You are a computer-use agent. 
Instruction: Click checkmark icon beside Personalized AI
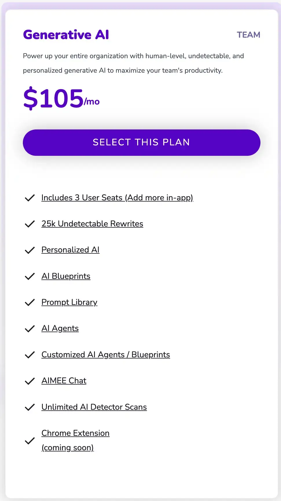(30, 250)
